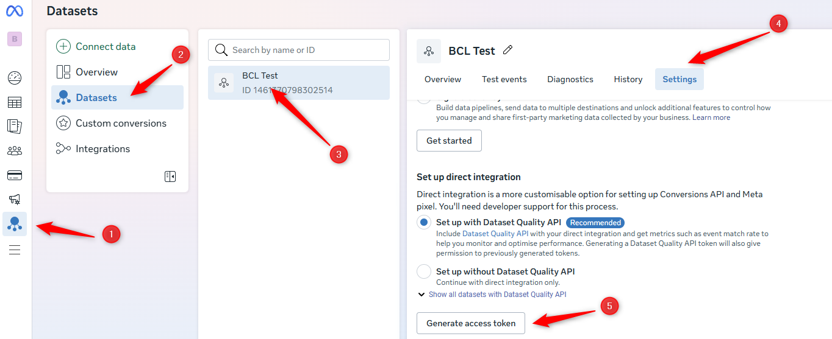This screenshot has height=339, width=832.
Task: Click the Generate access token button
Action: (x=471, y=323)
